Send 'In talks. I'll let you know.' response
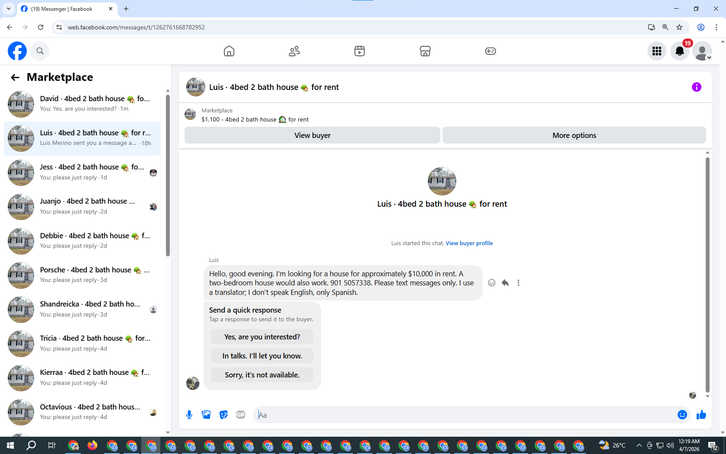Screen dimensions: 726x454 262,356
